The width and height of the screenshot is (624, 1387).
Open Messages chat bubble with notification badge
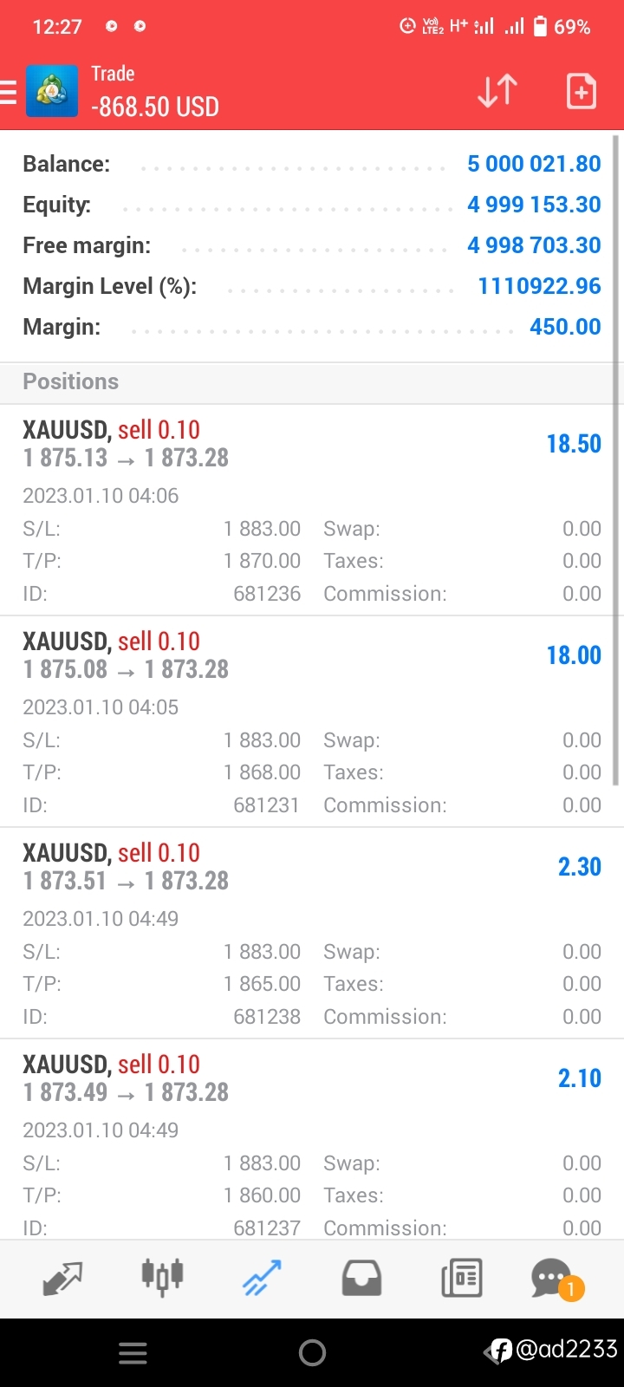556,1279
